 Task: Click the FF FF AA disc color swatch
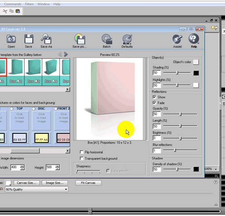pos(41,138)
